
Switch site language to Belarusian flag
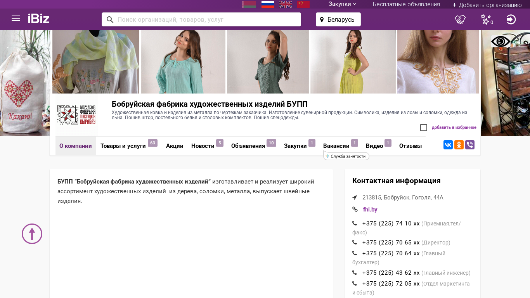point(249,4)
